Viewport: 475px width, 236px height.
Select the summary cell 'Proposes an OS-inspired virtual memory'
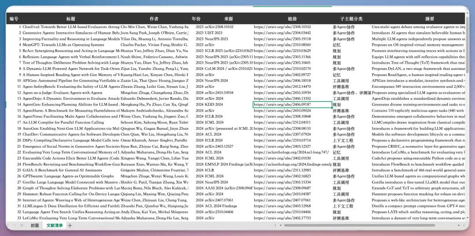pyautogui.click(x=418, y=45)
